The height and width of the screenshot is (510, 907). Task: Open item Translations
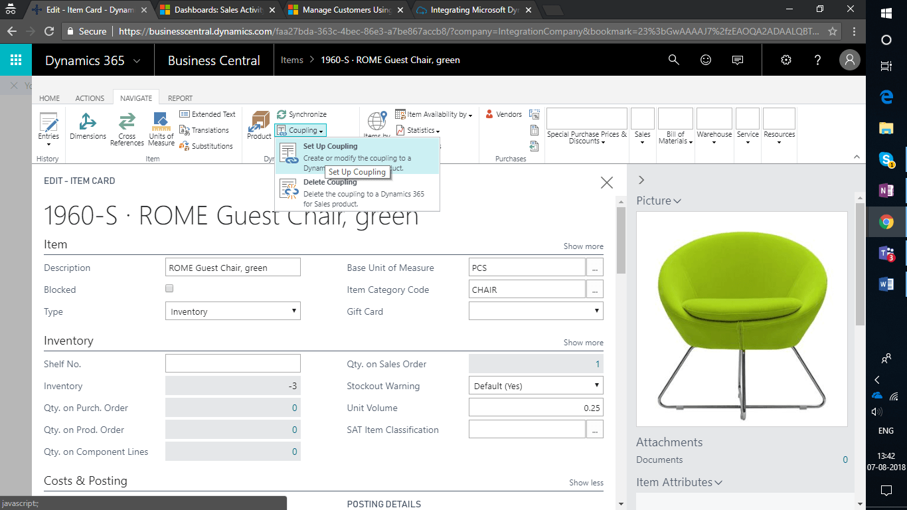[204, 130]
